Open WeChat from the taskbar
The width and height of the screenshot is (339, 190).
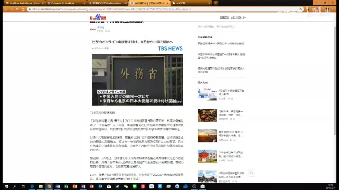pos(126,186)
